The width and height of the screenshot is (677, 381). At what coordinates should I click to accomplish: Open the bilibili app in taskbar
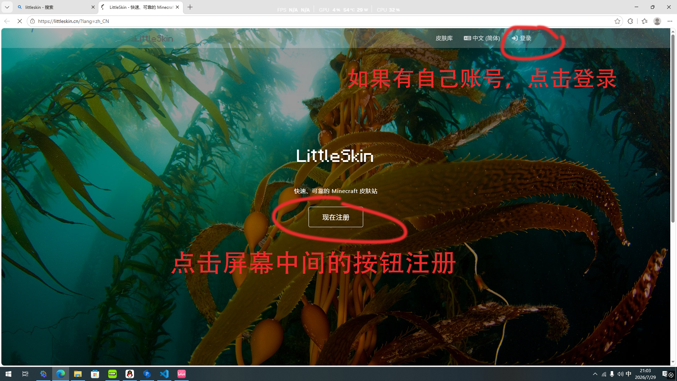(182, 374)
